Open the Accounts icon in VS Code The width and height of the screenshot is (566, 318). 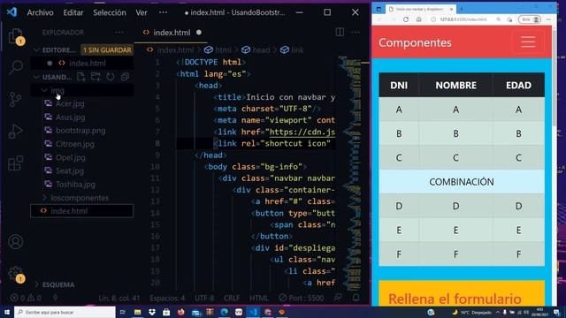[x=16, y=242]
